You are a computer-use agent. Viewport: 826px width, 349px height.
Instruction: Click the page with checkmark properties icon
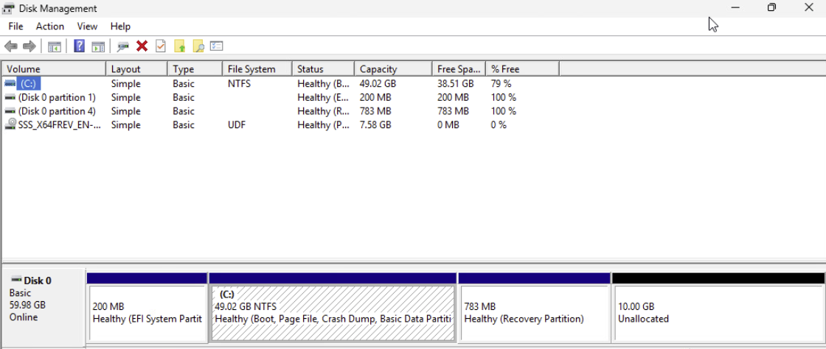click(x=161, y=46)
